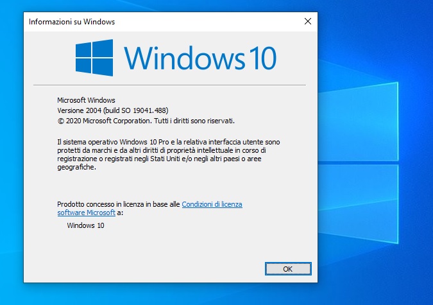Screen dimensions: 433x305
Task: Select the 'Microsoft Windows' text line
Action: click(x=86, y=100)
